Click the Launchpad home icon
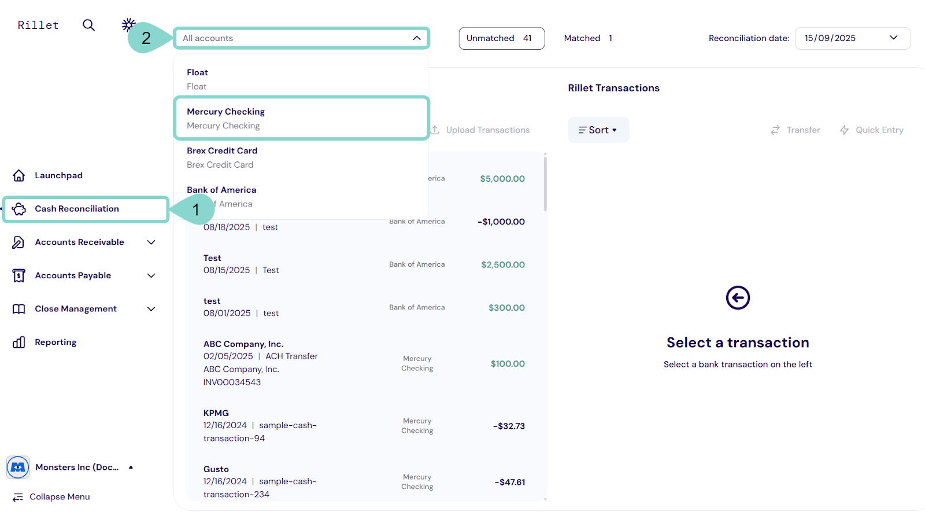Image resolution: width=925 pixels, height=519 pixels. (x=19, y=175)
